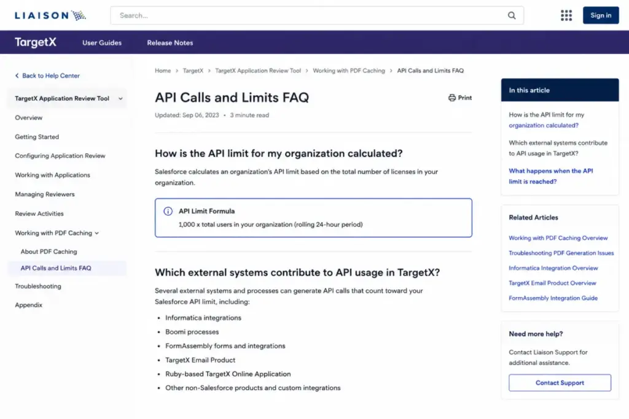This screenshot has height=419, width=629.
Task: Click 'Other non-Salesforce products and custom integrations' bullet
Action: point(252,388)
